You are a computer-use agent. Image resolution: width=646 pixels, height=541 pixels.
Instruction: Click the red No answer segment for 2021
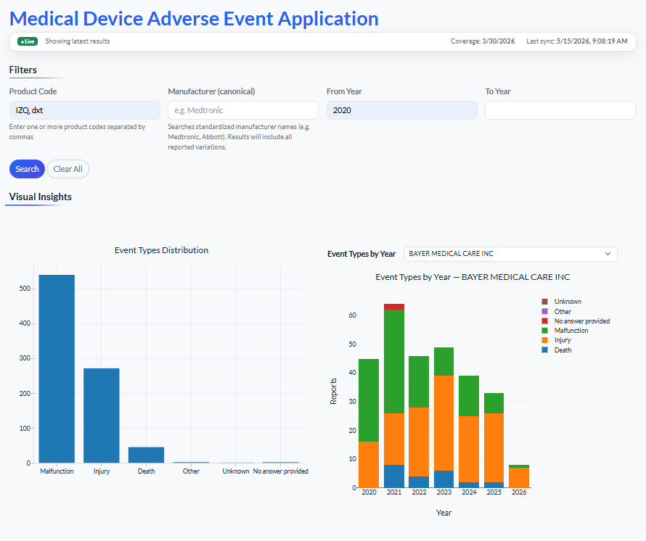pos(394,307)
